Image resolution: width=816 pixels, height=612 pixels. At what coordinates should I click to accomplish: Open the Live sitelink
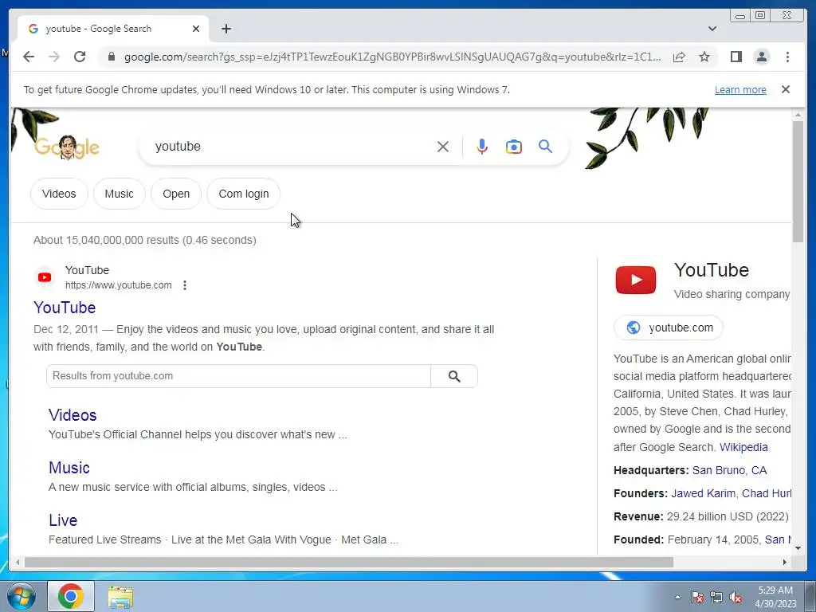tap(63, 520)
